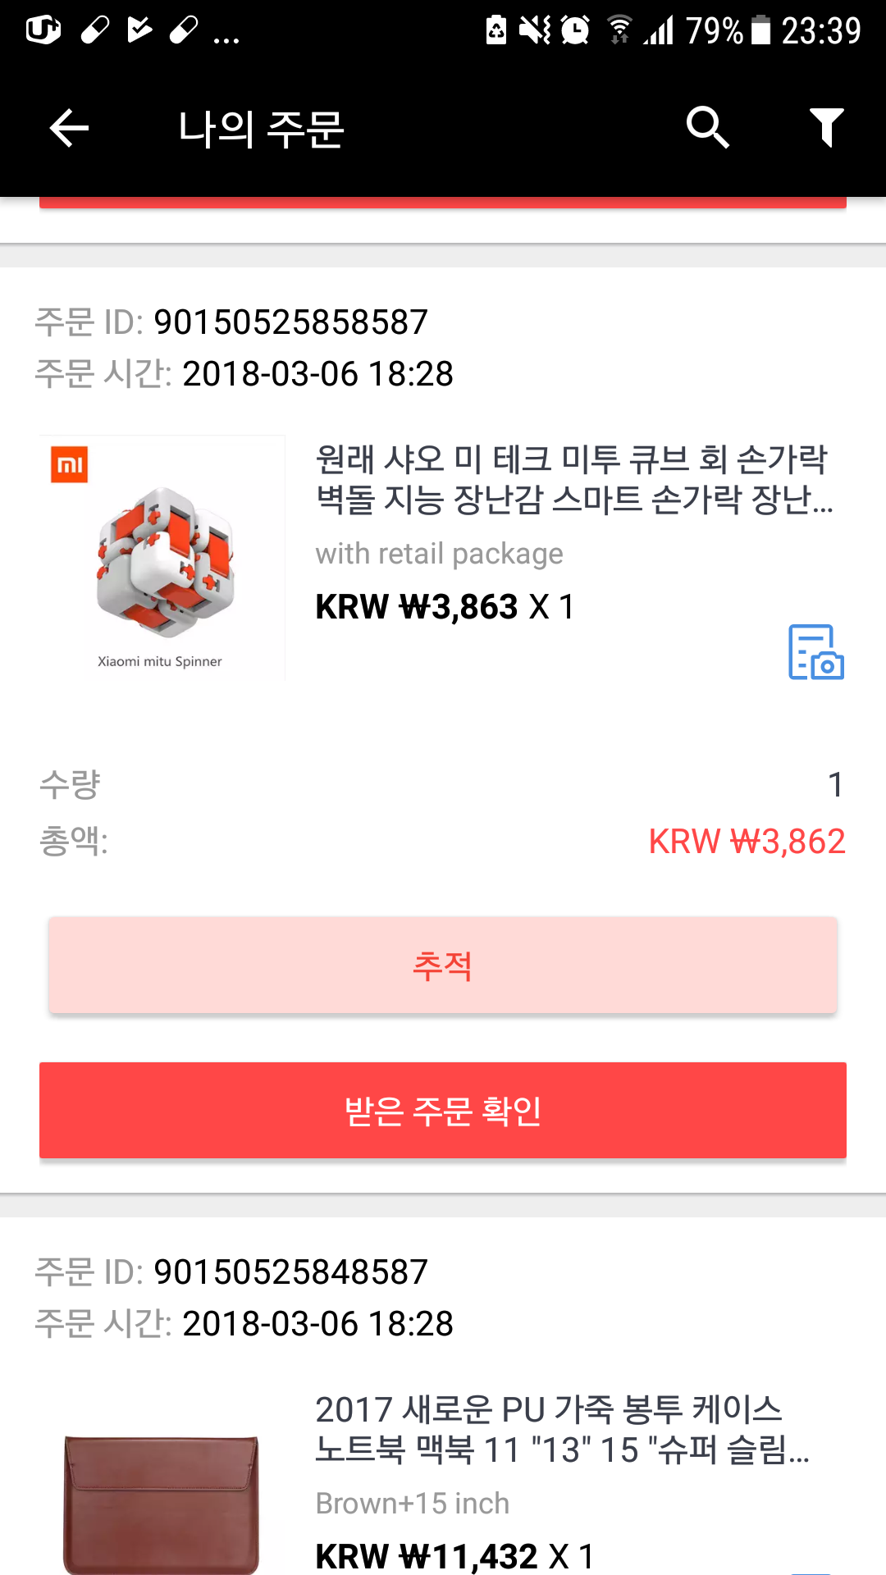
Task: Tap the photo review document icon
Action: coord(815,652)
